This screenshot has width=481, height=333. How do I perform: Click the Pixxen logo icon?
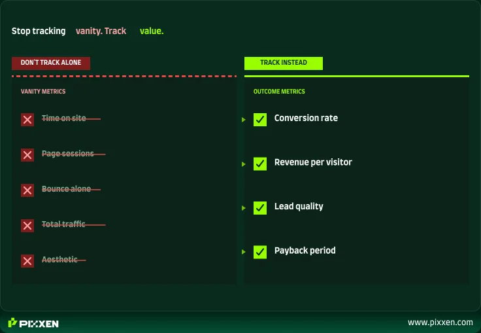tap(12, 323)
